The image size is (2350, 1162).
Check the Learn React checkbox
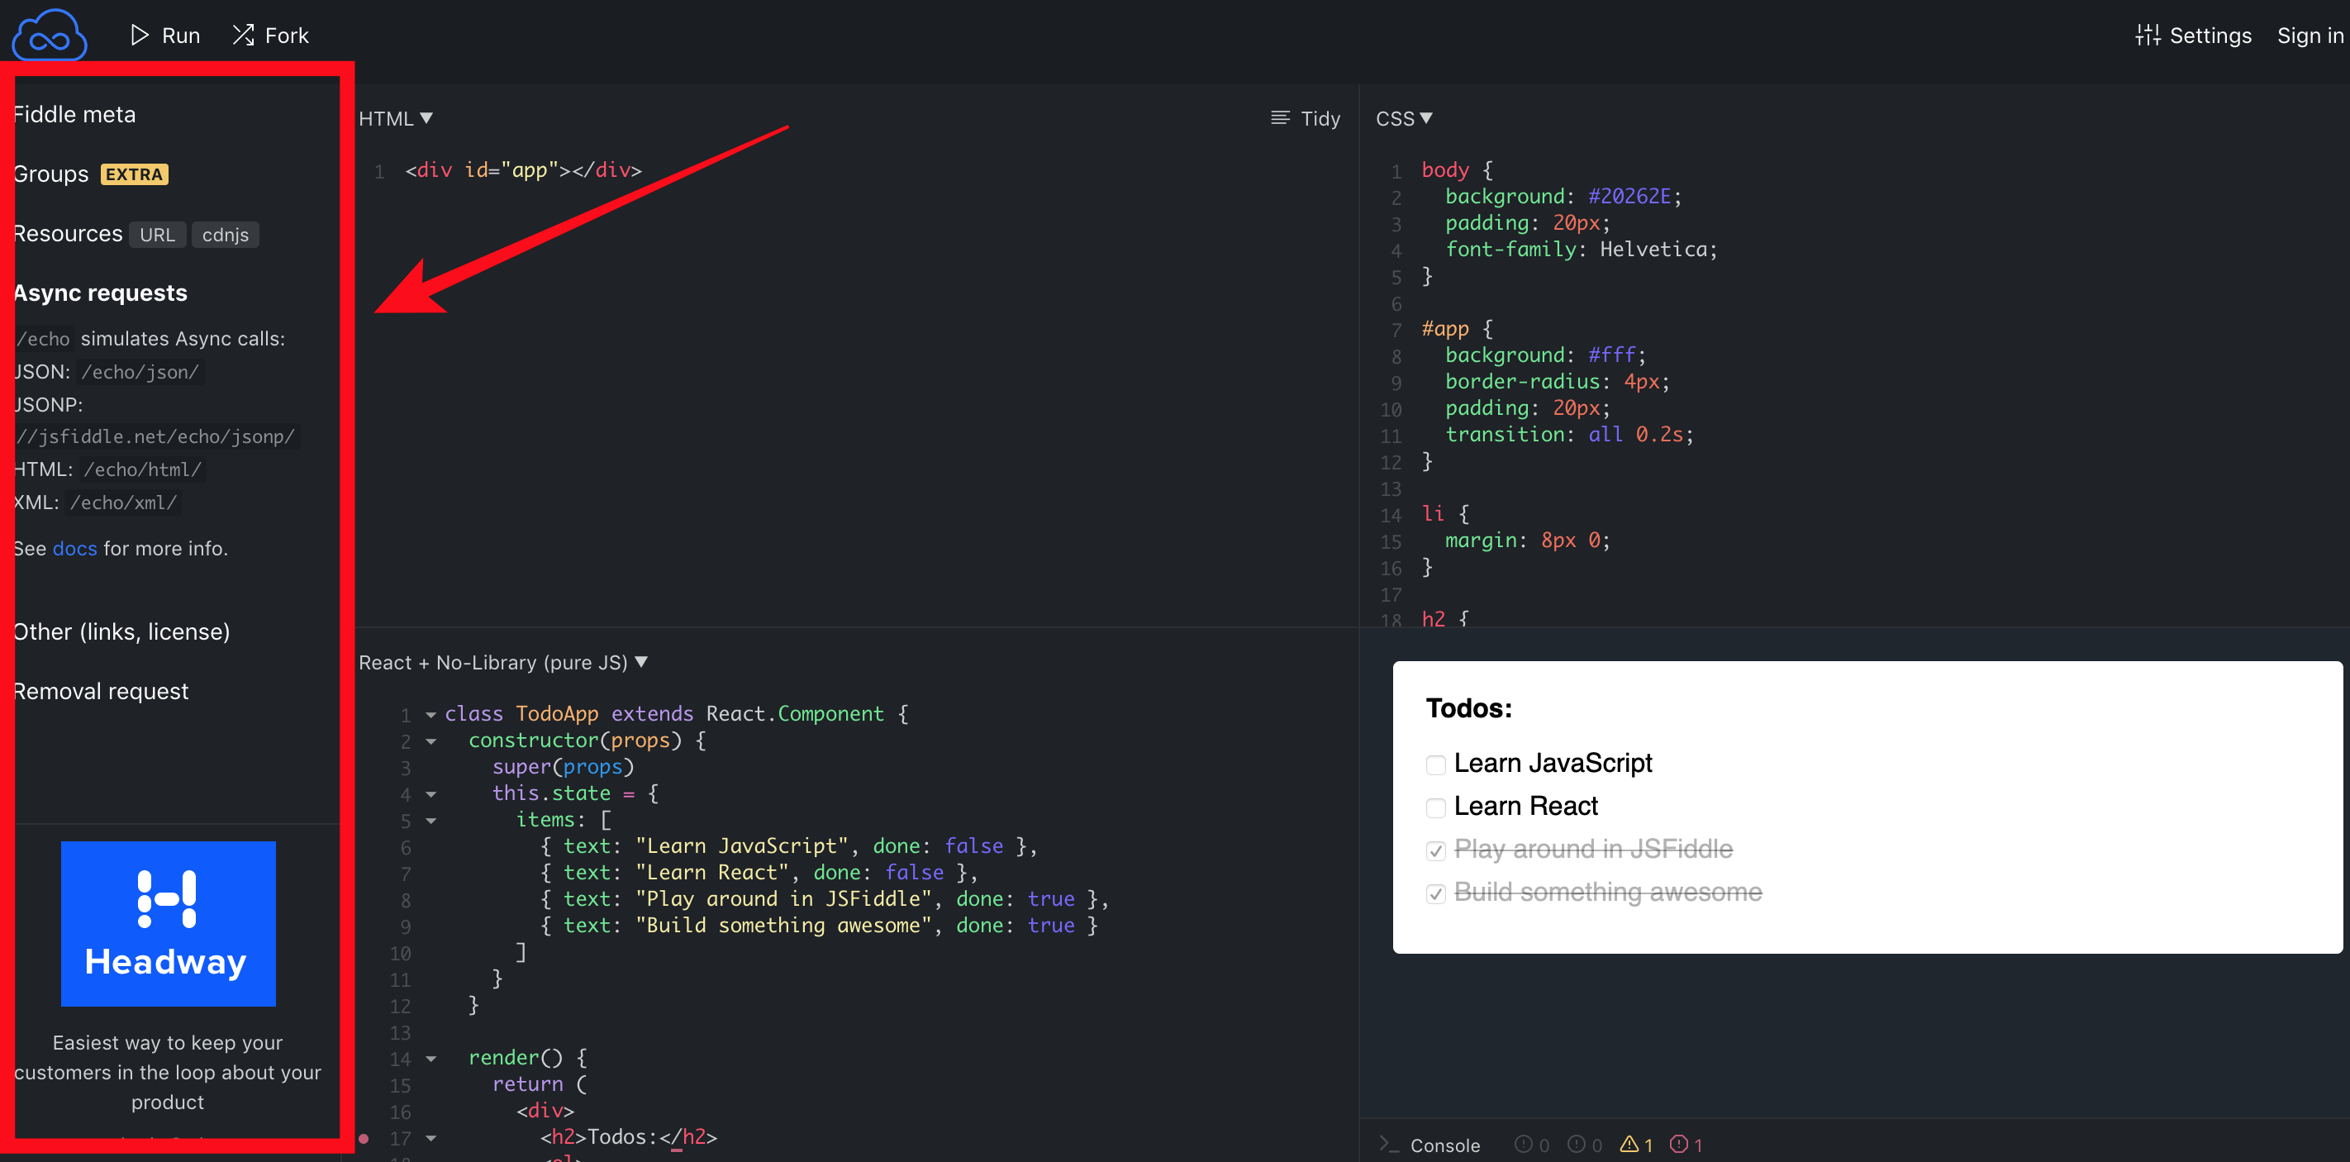(x=1436, y=807)
